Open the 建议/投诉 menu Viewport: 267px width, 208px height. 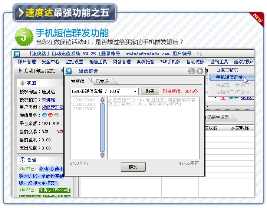pos(244,62)
